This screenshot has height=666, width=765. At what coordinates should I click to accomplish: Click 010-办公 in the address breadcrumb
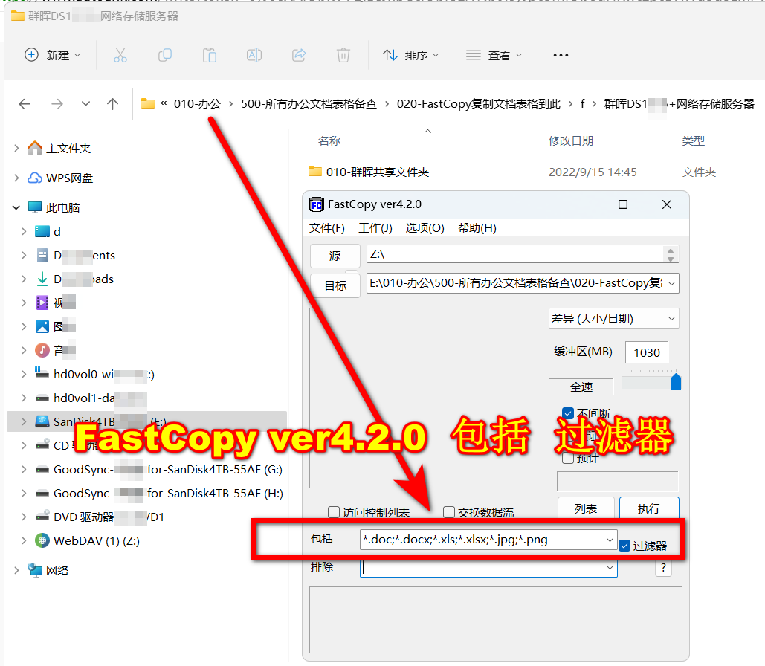click(x=197, y=103)
